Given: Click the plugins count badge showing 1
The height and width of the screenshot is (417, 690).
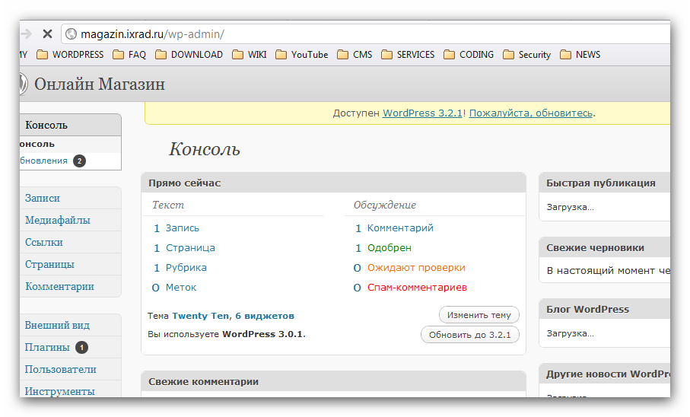Looking at the screenshot, I should pos(81,348).
